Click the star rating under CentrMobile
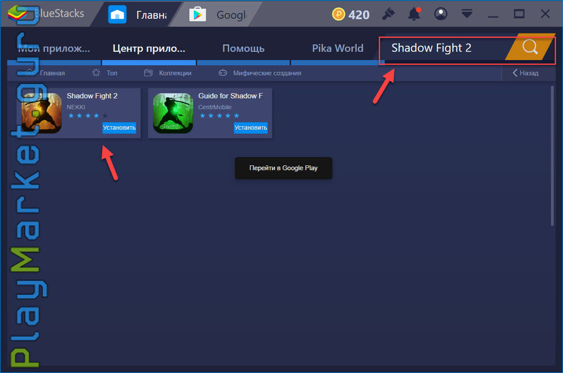Viewport: 563px width, 373px height. (x=219, y=115)
